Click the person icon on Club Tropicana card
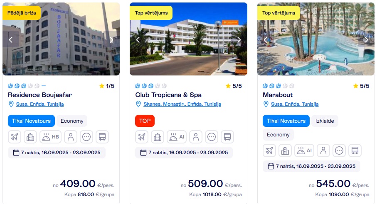Viewport: 377px width, 204px height. (x=196, y=137)
